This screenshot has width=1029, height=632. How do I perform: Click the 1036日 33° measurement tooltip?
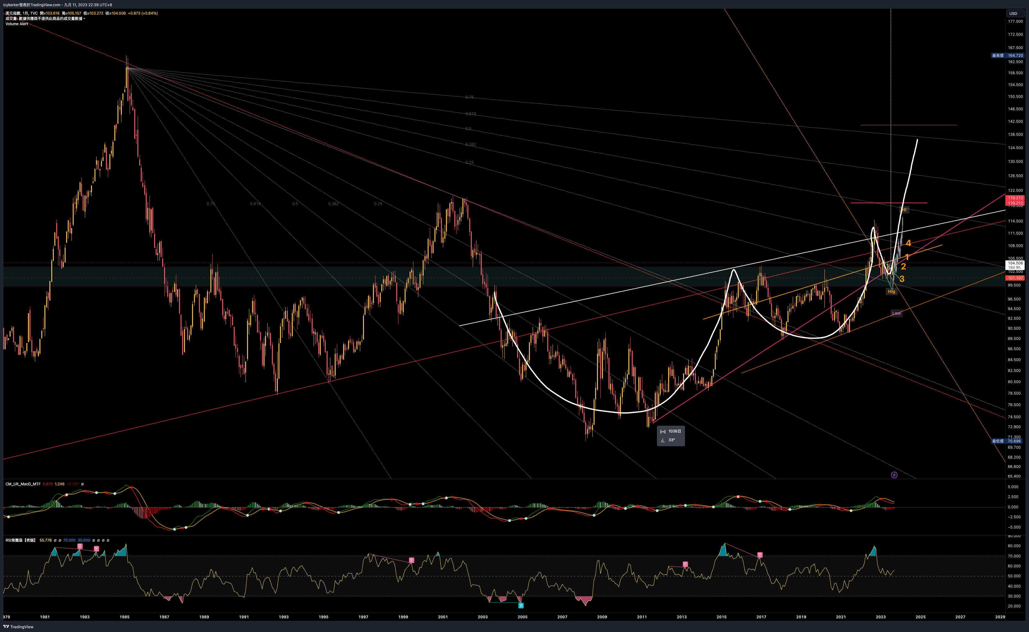(671, 436)
